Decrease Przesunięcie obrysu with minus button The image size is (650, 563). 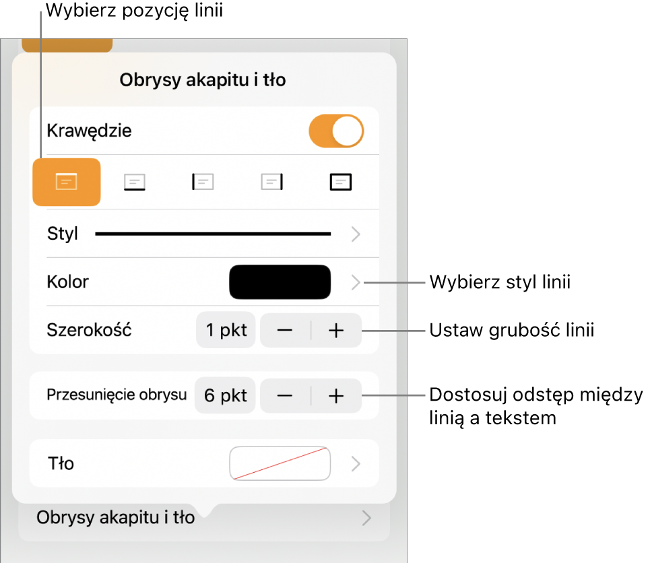285,396
